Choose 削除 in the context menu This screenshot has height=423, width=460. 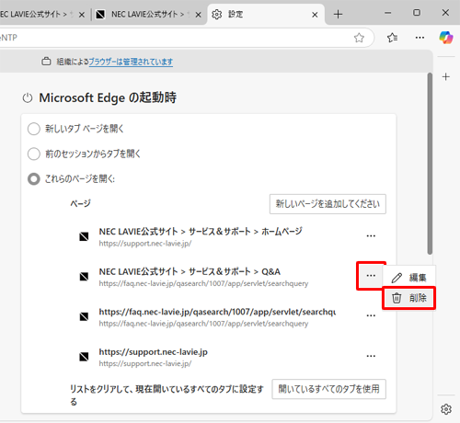(x=409, y=298)
